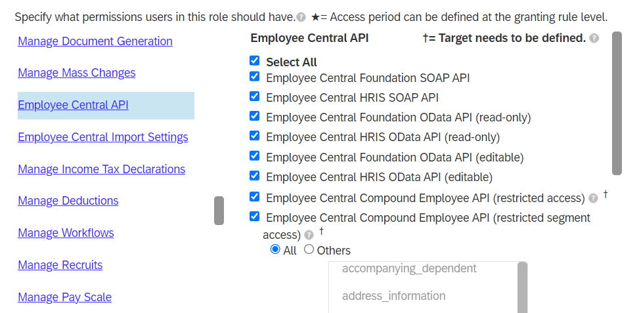Toggle Employee Central Foundation SOAP API checkbox
Image resolution: width=637 pixels, height=313 pixels.
tap(254, 76)
